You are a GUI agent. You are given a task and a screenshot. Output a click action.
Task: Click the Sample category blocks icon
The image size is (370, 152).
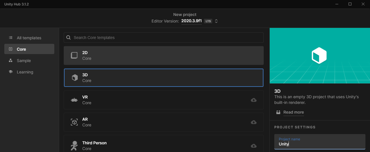point(11,60)
